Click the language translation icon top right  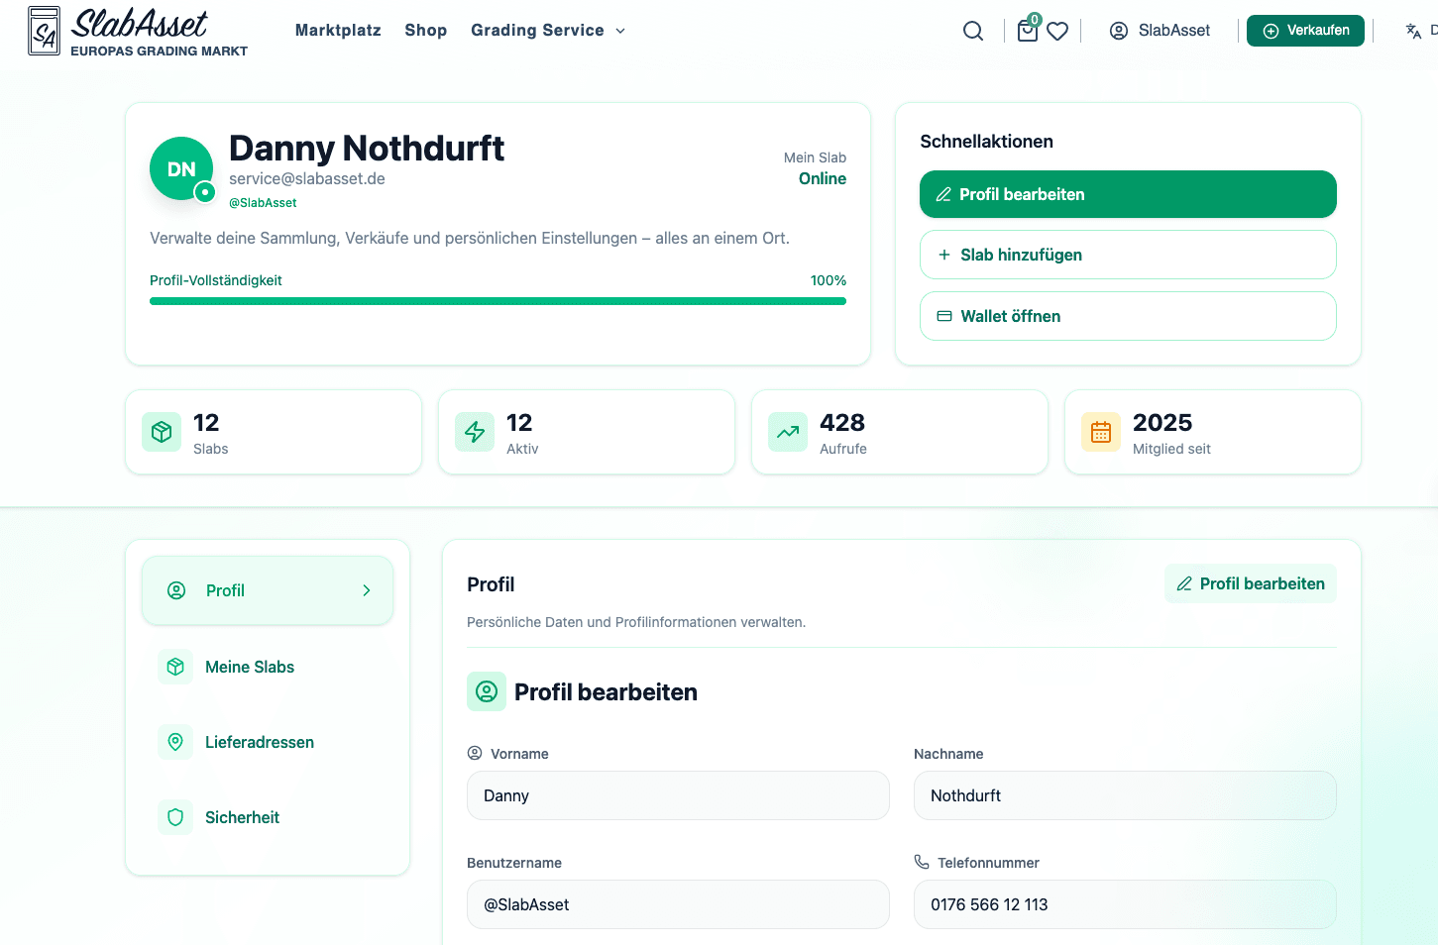click(1411, 31)
